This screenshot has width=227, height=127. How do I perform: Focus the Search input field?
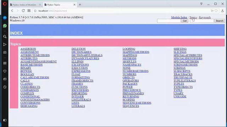point(202,21)
